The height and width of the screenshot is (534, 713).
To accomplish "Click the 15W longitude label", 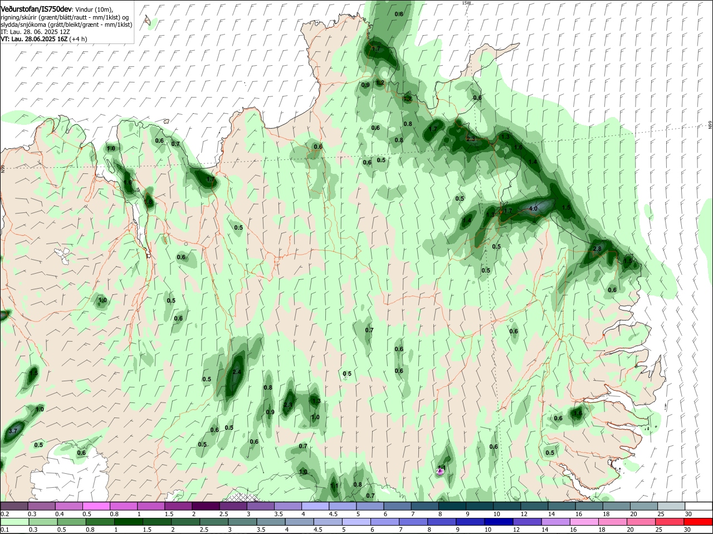I will (466, 3).
